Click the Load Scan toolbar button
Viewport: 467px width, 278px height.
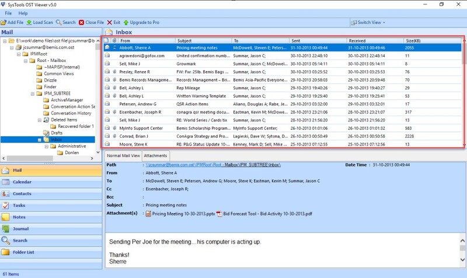(x=40, y=22)
